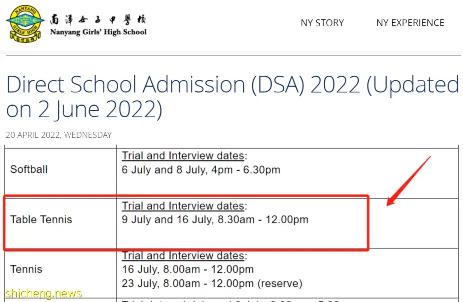Click the Nanyang Girls' High crest logo
The height and width of the screenshot is (302, 463).
click(x=25, y=24)
